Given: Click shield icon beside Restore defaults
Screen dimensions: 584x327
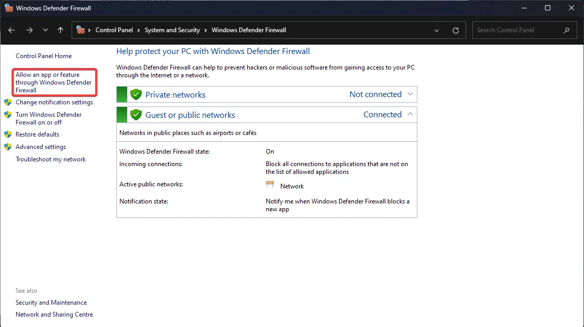Looking at the screenshot, I should point(8,134).
